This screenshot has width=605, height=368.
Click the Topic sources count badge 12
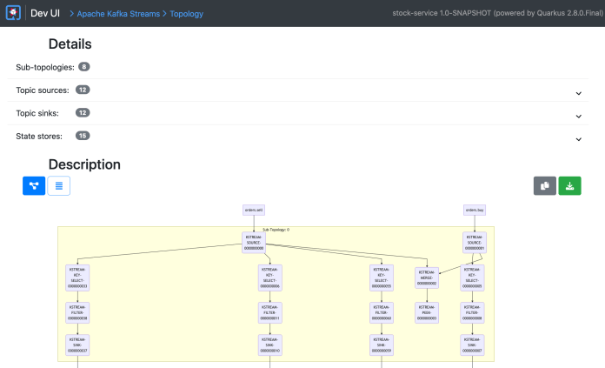pyautogui.click(x=83, y=90)
